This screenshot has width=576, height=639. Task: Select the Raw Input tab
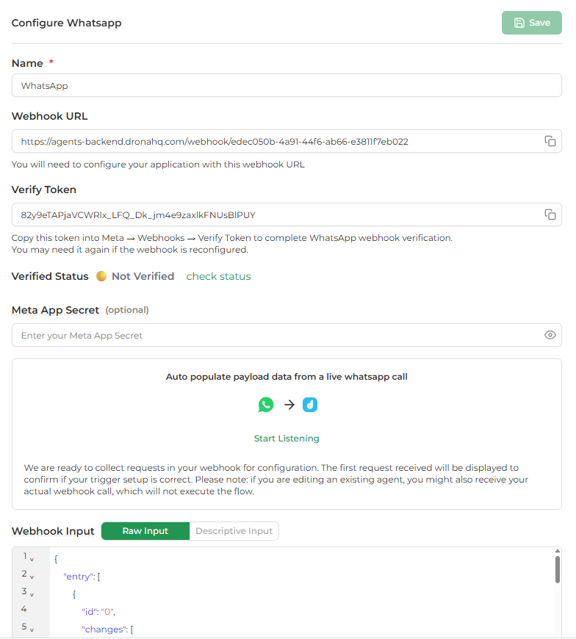tap(145, 530)
